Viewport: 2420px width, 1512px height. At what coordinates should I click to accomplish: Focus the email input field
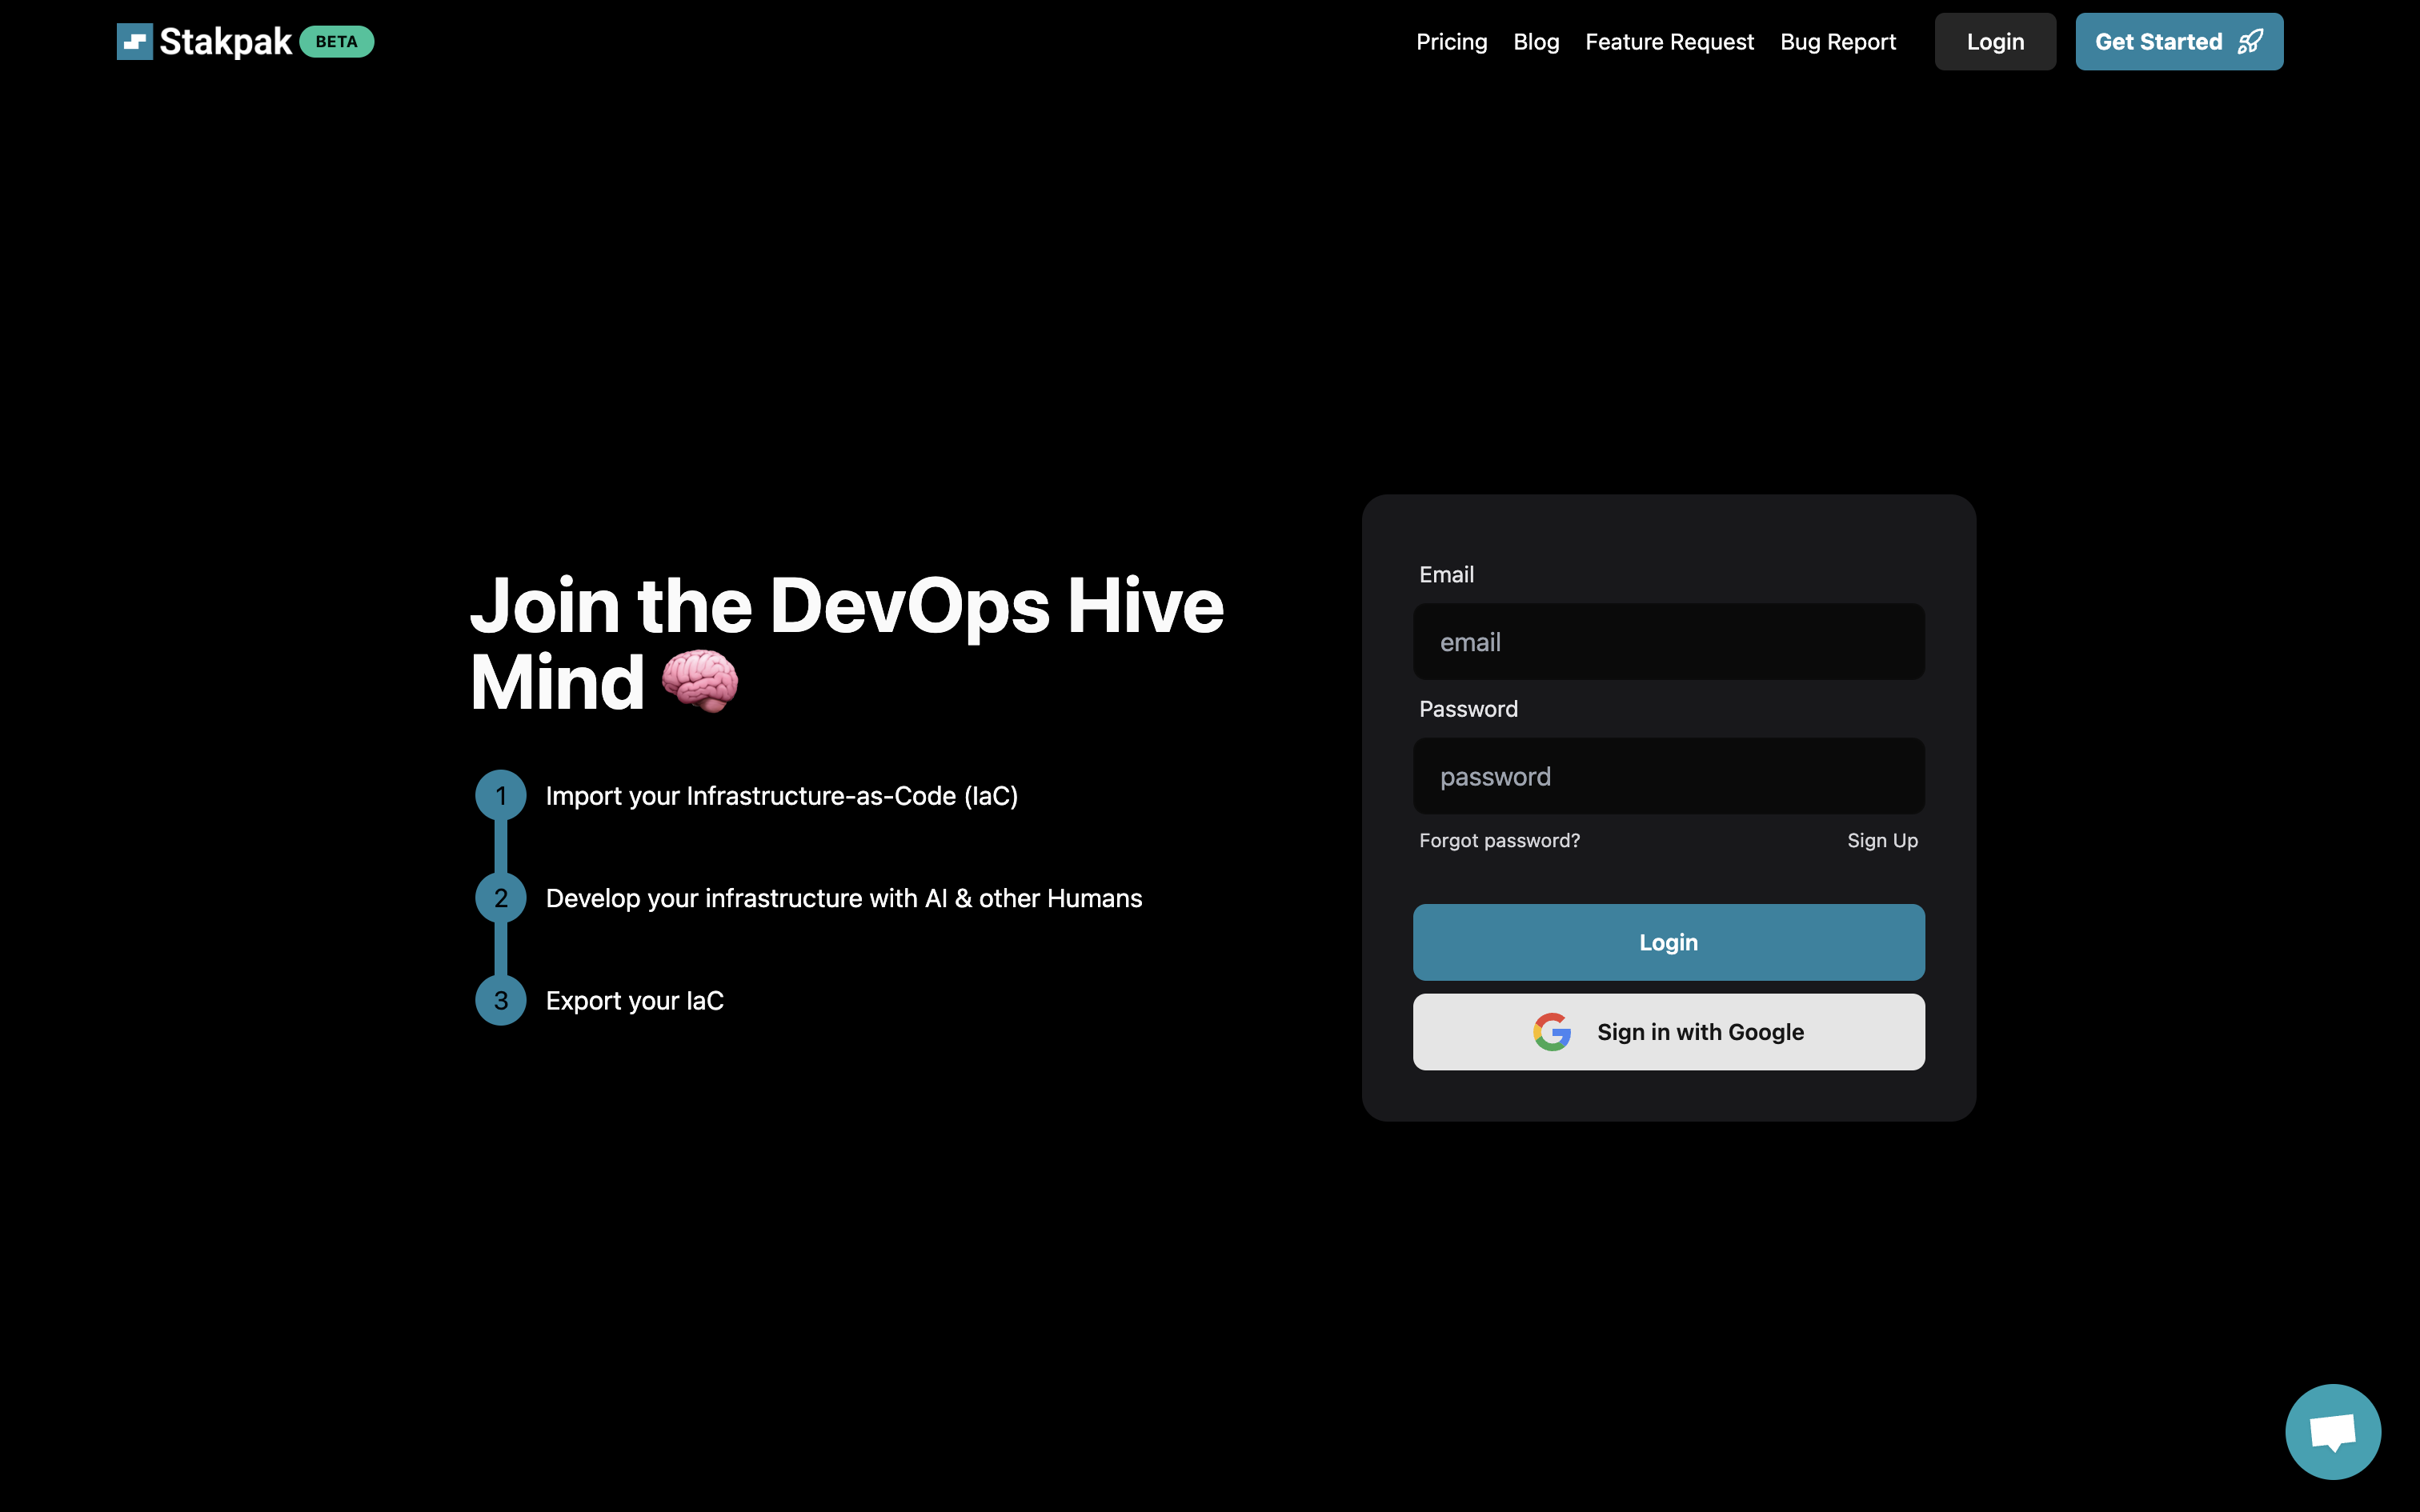1668,642
